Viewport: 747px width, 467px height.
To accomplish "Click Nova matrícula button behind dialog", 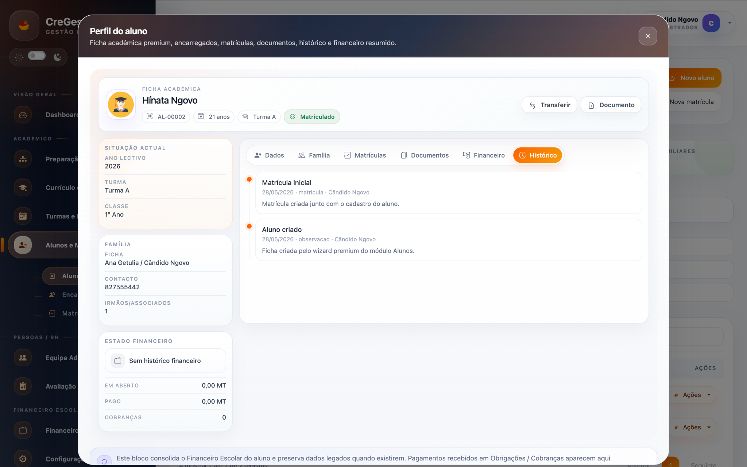I will (695, 102).
